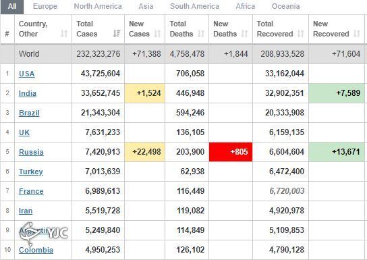Screen dimensions: 367x260
Task: Sort by Country, Other column arrows
Action: point(64,34)
